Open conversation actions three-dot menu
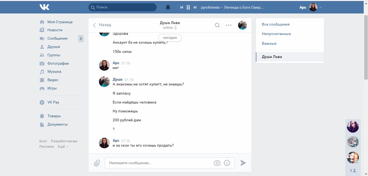368x176 pixels. point(229,25)
